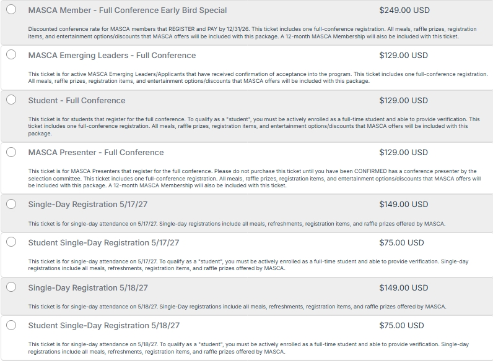This screenshot has height=361, width=493.
Task: Select MASCA Member Early Bird Special radio button
Action: (11, 9)
